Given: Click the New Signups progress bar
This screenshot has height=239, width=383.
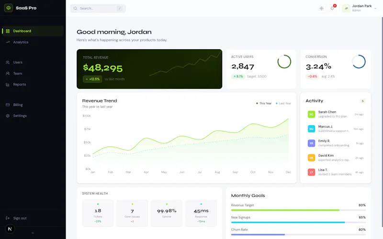Looking at the screenshot, I should 298,222.
